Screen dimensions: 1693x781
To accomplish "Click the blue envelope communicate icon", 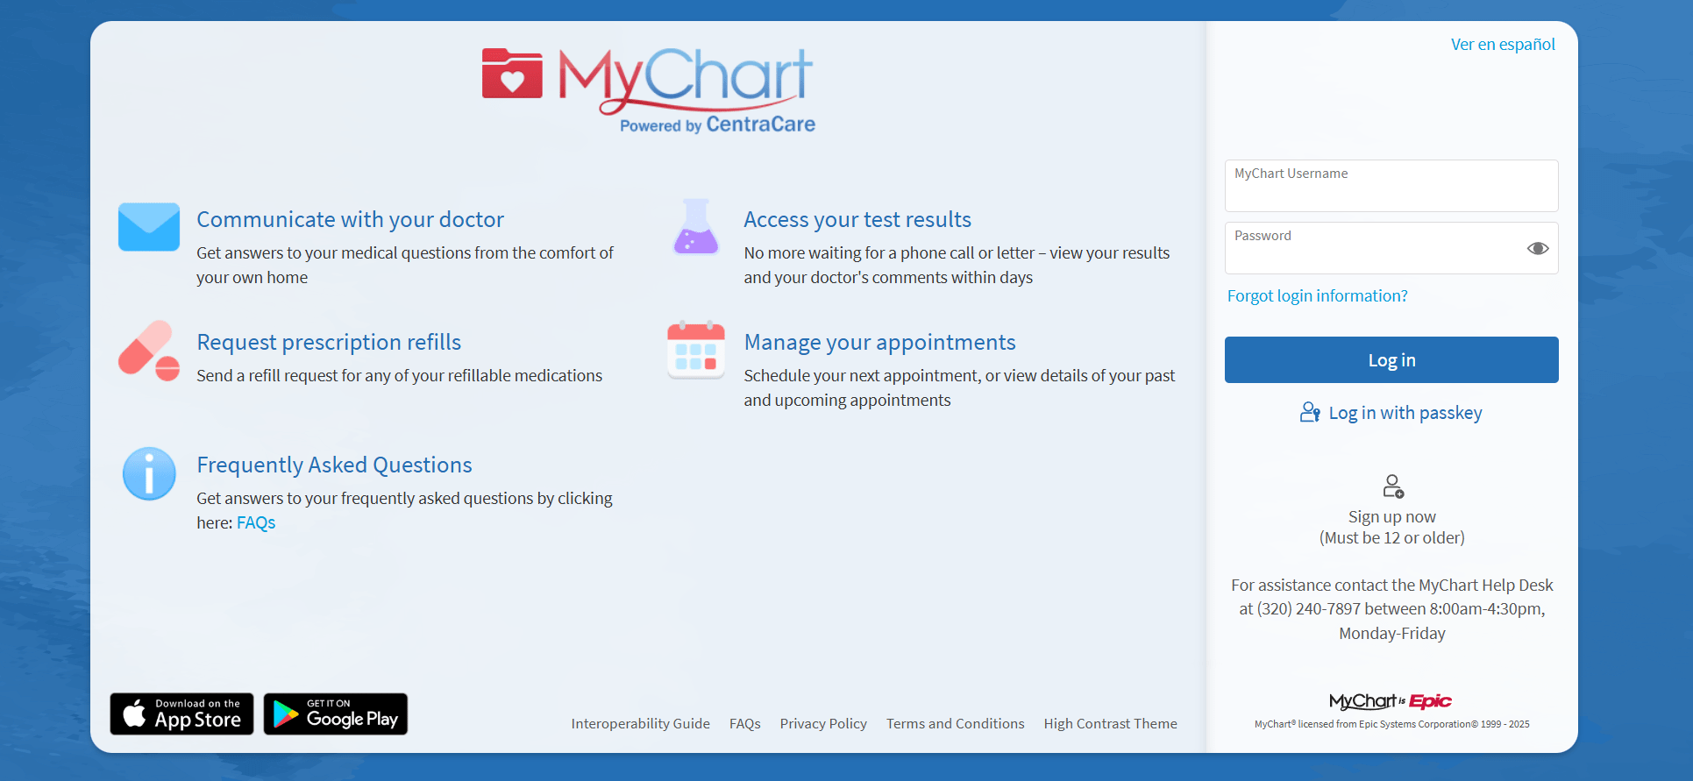I will (x=149, y=227).
